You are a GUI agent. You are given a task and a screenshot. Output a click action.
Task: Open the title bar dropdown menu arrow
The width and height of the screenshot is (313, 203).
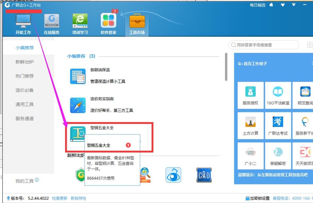[294, 5]
